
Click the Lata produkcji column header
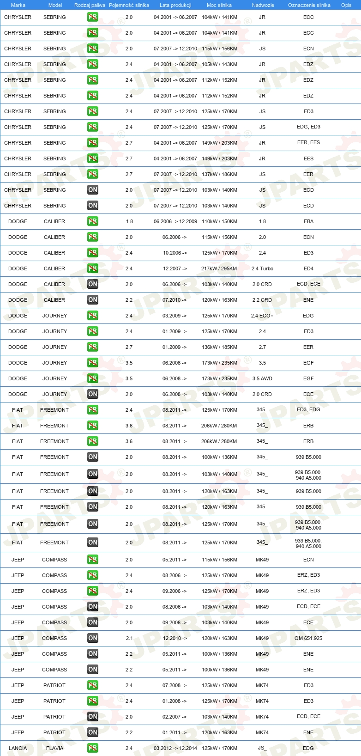(x=175, y=5)
